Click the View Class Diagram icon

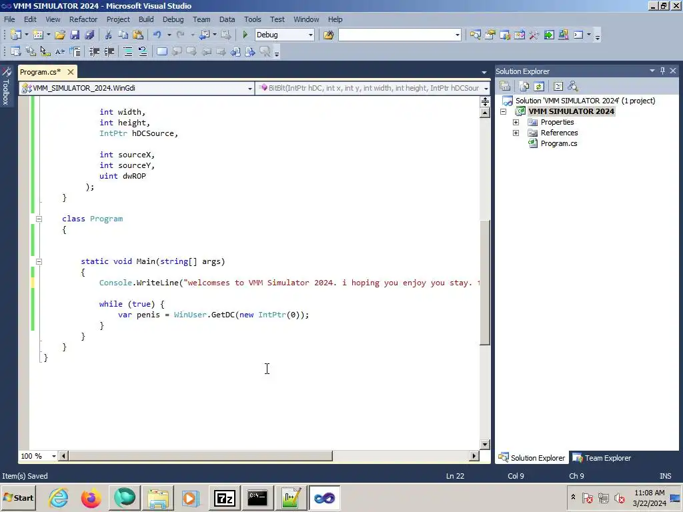(573, 86)
